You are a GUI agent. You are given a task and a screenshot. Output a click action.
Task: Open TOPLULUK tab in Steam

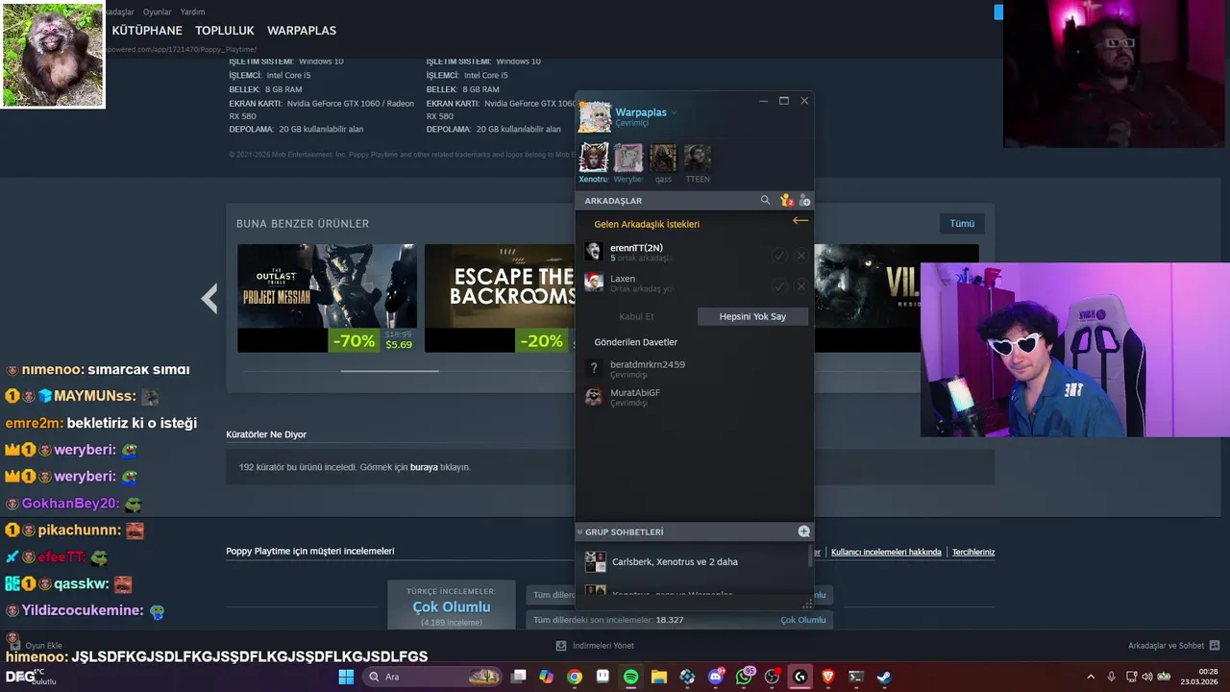(225, 31)
